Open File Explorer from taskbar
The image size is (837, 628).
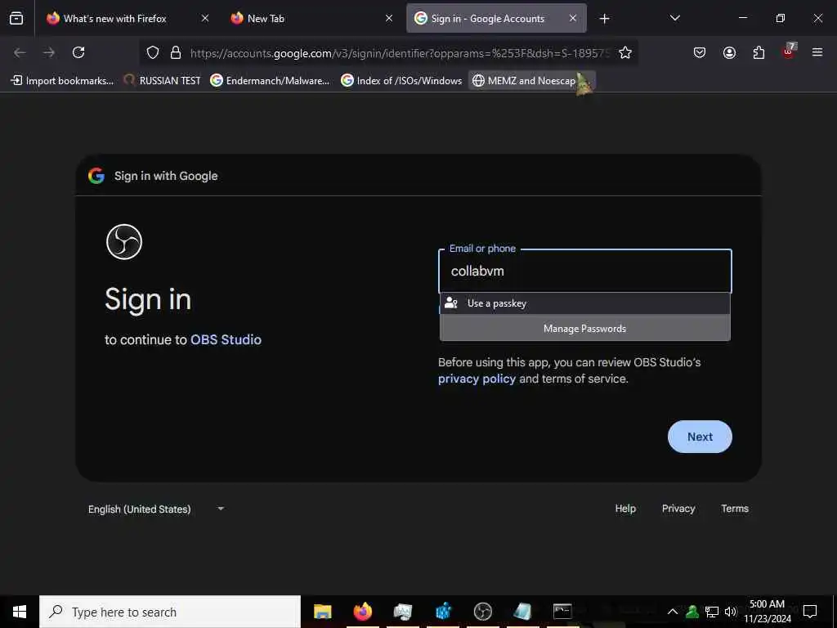(322, 612)
